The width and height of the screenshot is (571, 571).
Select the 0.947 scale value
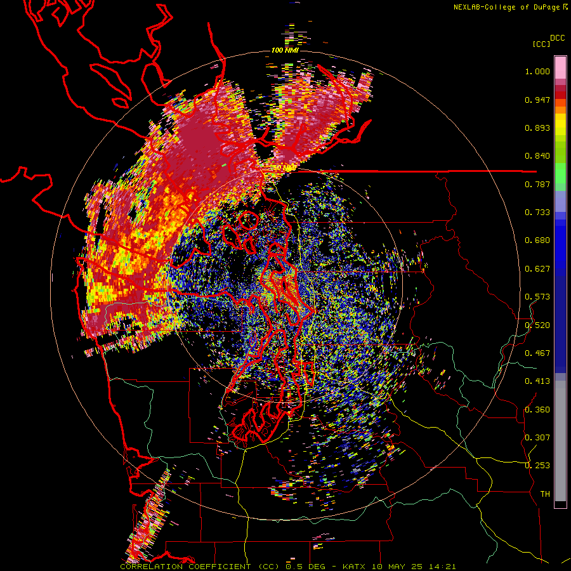coord(537,100)
